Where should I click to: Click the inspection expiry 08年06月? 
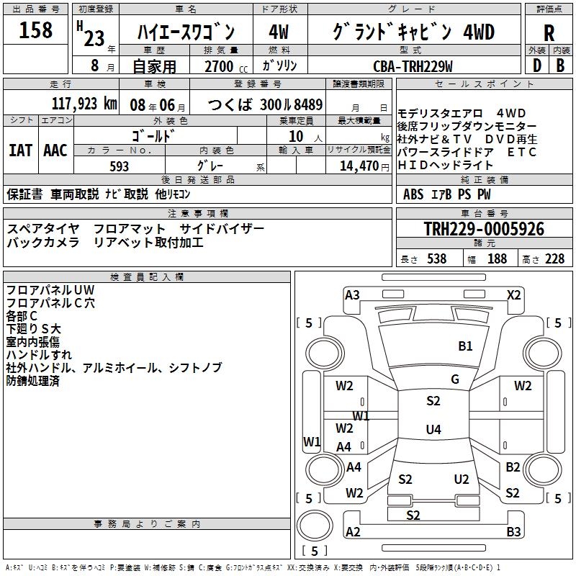[x=158, y=105]
